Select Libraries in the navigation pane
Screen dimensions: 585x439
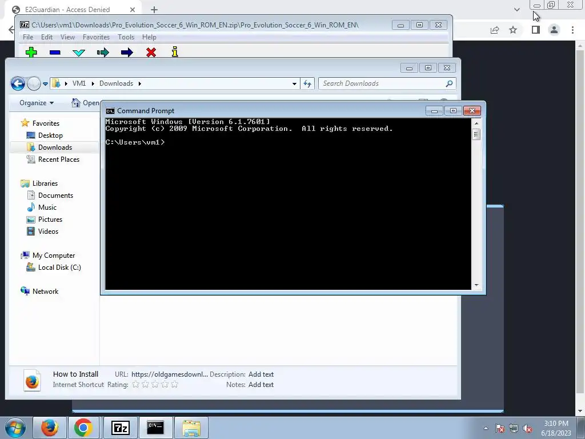45,183
